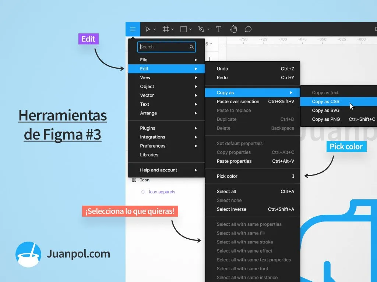Image resolution: width=377 pixels, height=282 pixels.
Task: Expand the View submenu arrow
Action: 196,77
